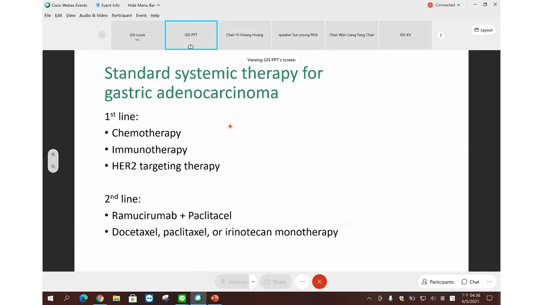
Task: Select Chair-Yi-Hsiang Huang video tile
Action: tap(244, 35)
